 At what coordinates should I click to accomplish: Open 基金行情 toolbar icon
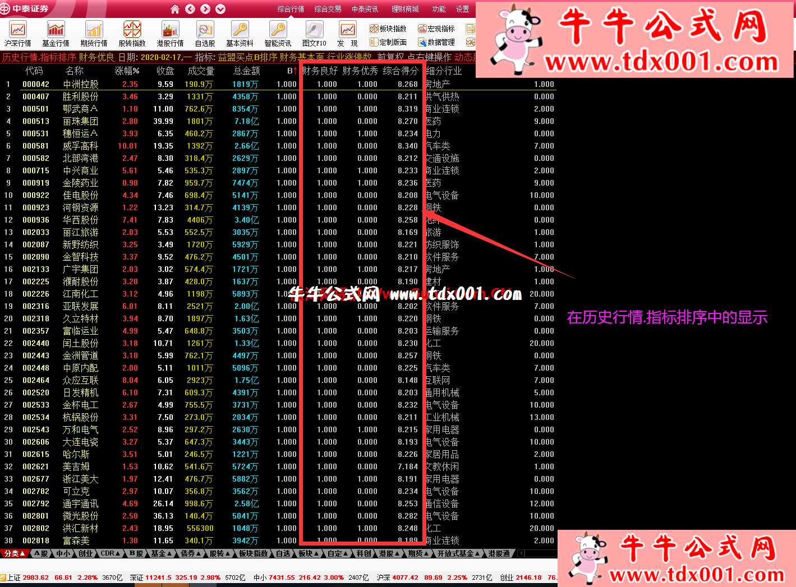tap(56, 34)
